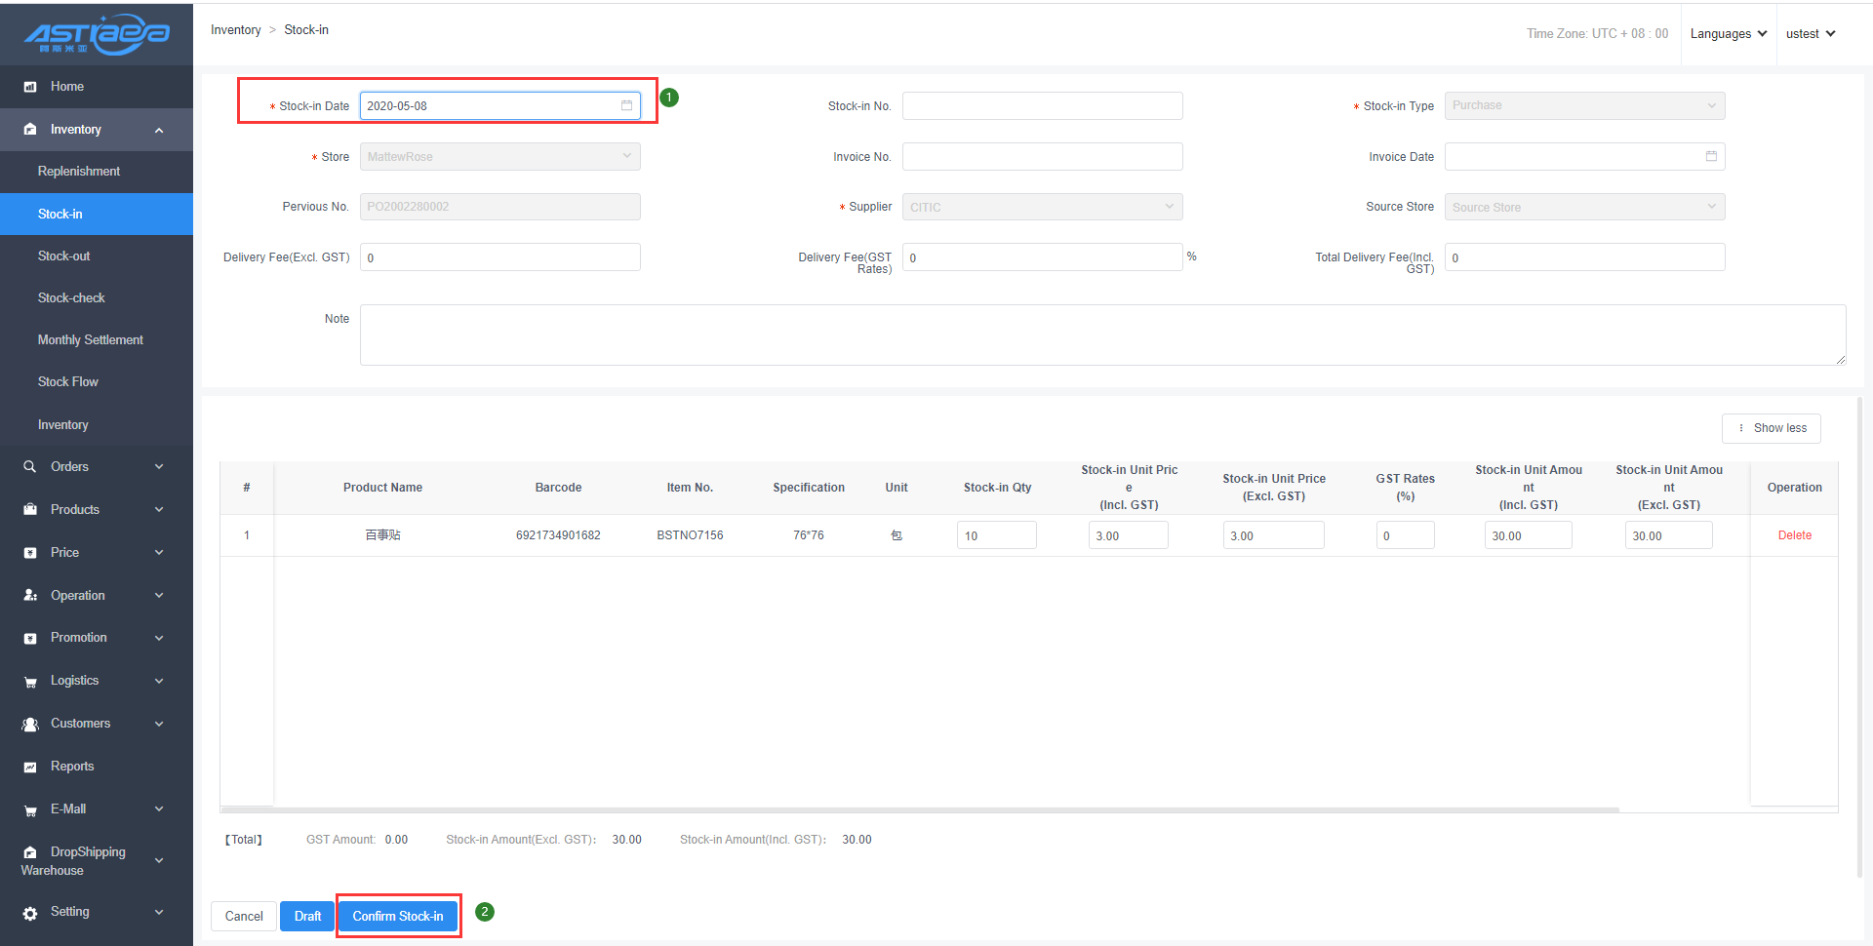Open calendar icon in Stock-in Date field
Viewport: 1873px width, 946px height.
click(626, 105)
